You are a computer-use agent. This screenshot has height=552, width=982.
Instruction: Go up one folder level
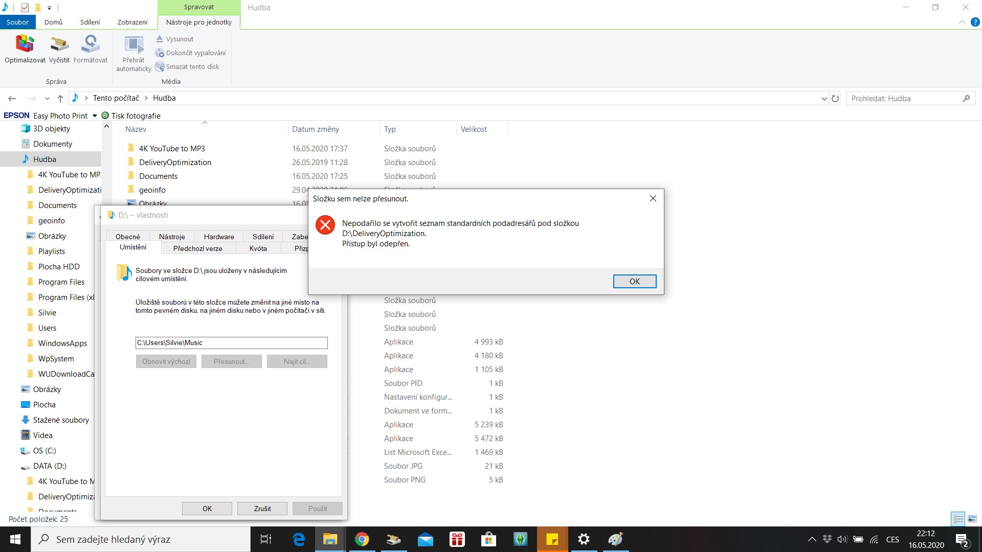coord(60,99)
